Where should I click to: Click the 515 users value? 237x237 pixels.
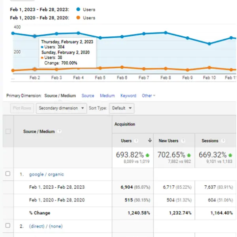pyautogui.click(x=129, y=200)
